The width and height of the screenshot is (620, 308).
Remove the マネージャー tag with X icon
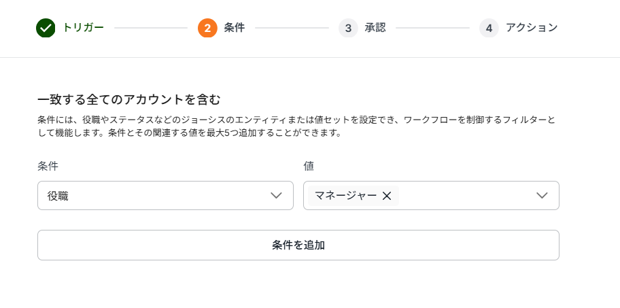pos(387,196)
